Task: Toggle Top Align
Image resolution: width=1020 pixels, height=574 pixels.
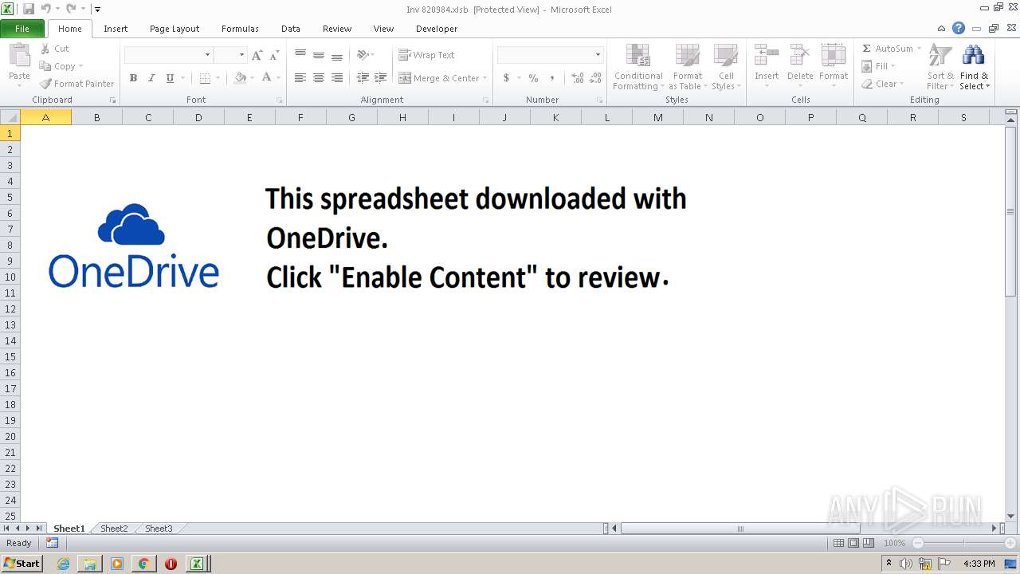Action: click(x=300, y=55)
